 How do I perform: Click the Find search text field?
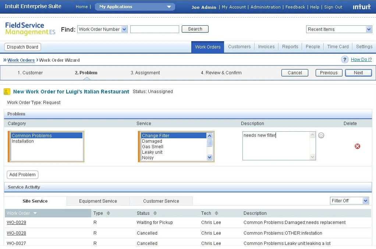coord(155,29)
